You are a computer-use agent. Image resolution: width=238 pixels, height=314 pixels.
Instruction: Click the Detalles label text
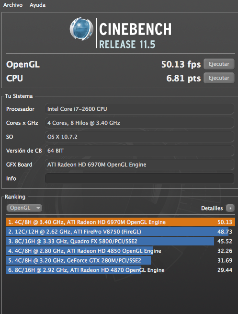(x=212, y=208)
